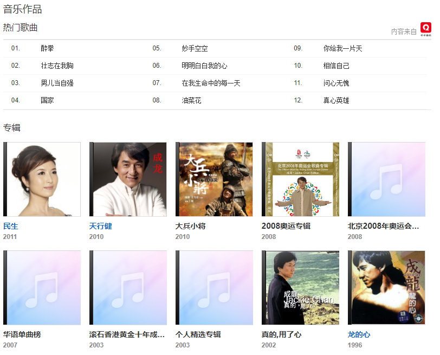Select the song 壮志在我胸

tap(57, 66)
